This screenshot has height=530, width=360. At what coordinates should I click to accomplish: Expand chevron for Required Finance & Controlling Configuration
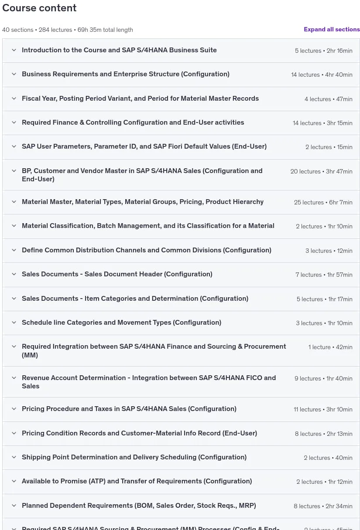tap(14, 122)
